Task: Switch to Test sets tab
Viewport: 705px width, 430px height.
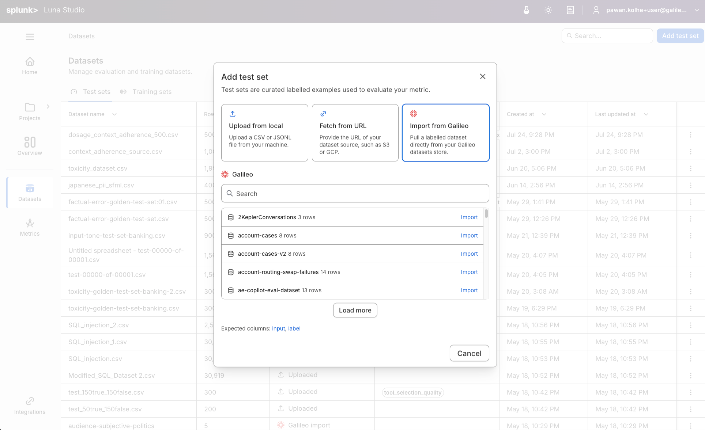Action: 91,92
